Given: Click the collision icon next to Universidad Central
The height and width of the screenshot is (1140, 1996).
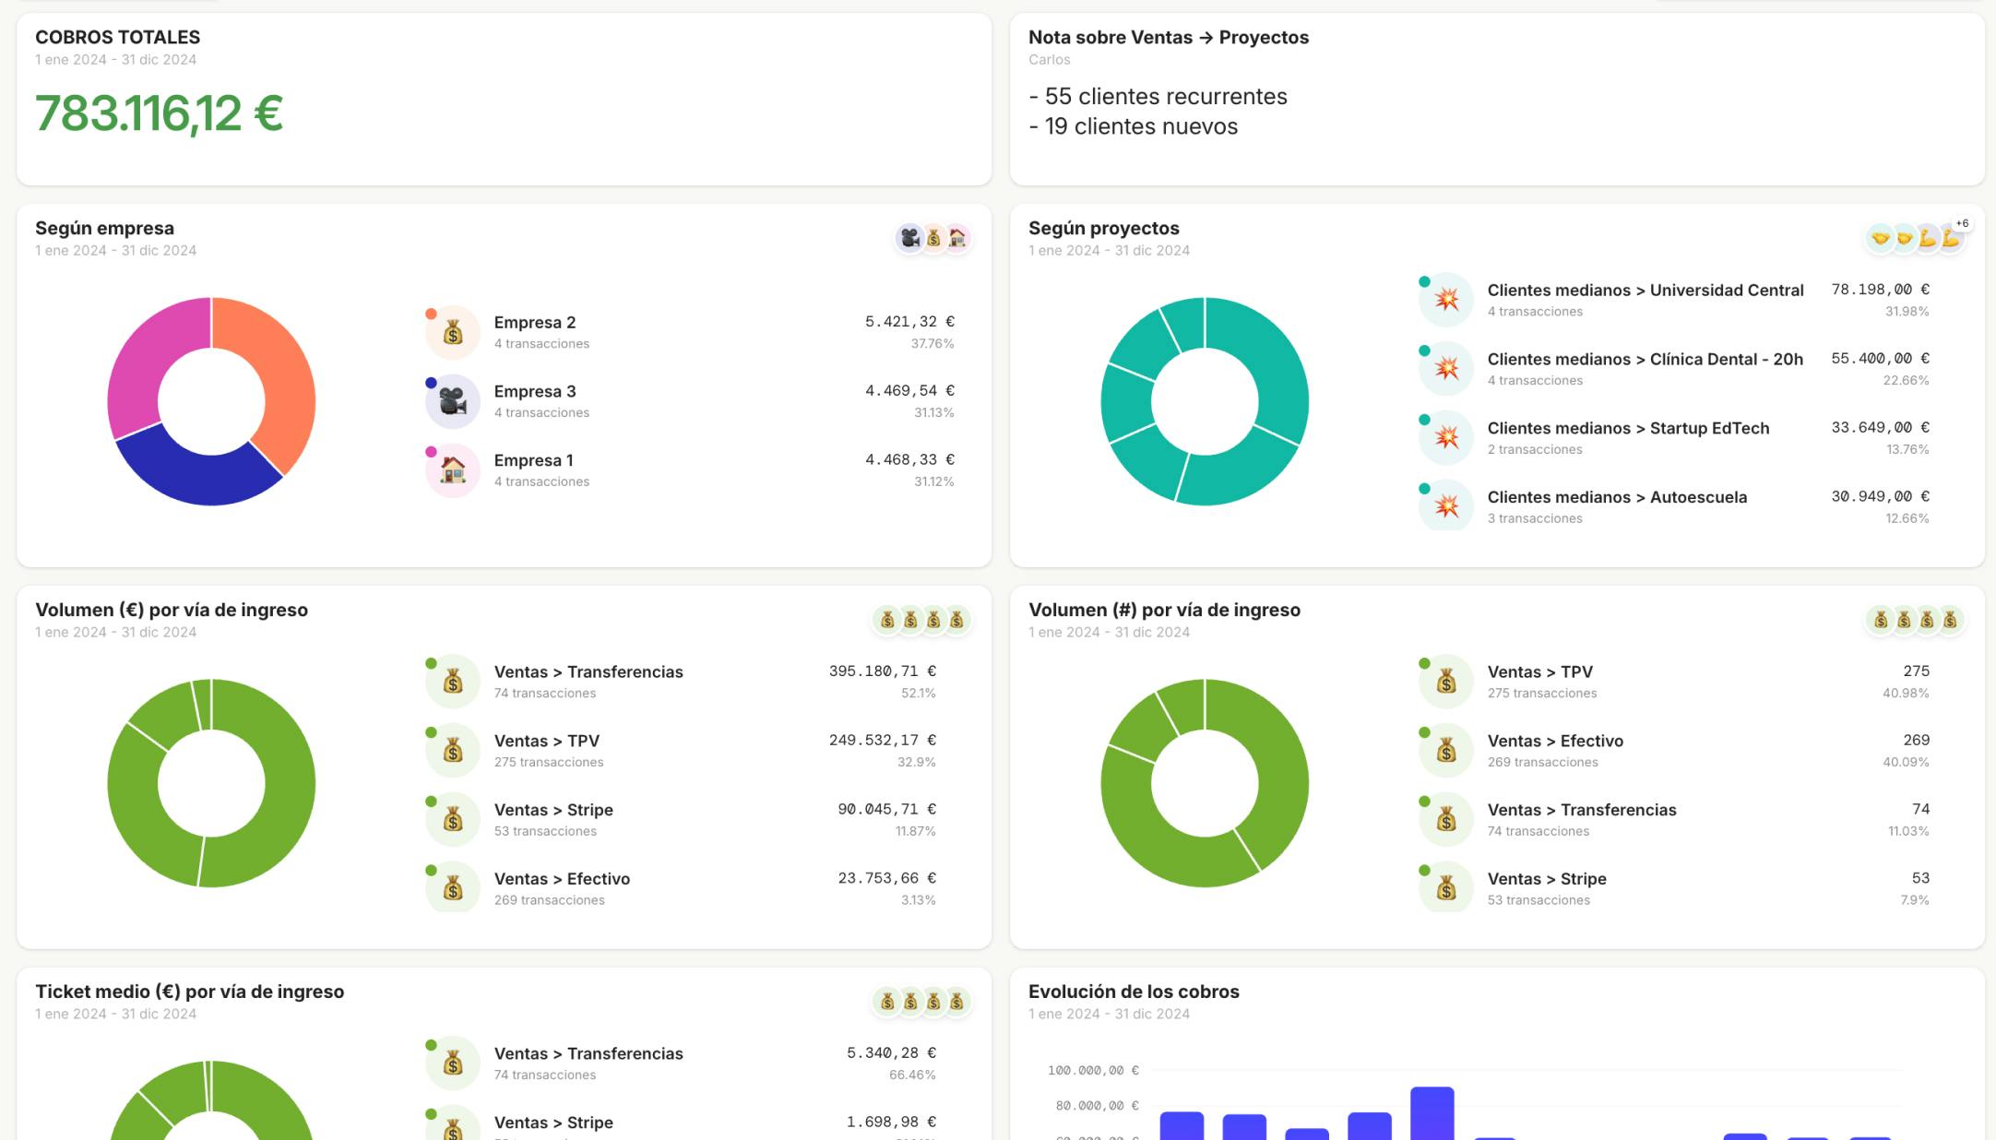Looking at the screenshot, I should click(x=1445, y=300).
